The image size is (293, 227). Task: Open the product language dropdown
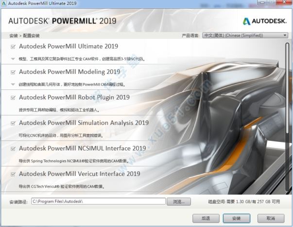[245, 35]
